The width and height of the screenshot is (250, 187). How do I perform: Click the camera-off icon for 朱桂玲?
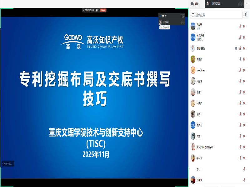point(244,158)
